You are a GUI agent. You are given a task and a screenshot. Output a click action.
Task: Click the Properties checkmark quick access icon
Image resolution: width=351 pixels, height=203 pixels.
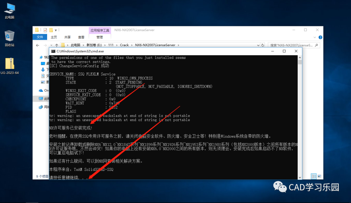coord(45,30)
